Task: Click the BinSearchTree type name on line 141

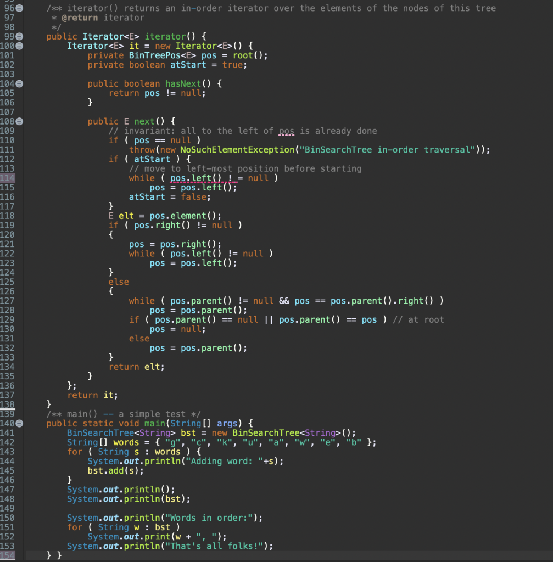Action: coord(99,433)
